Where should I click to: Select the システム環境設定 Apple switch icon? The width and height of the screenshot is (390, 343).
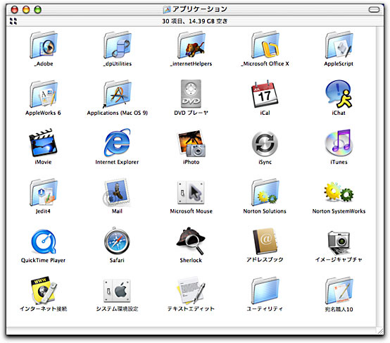coord(117,290)
